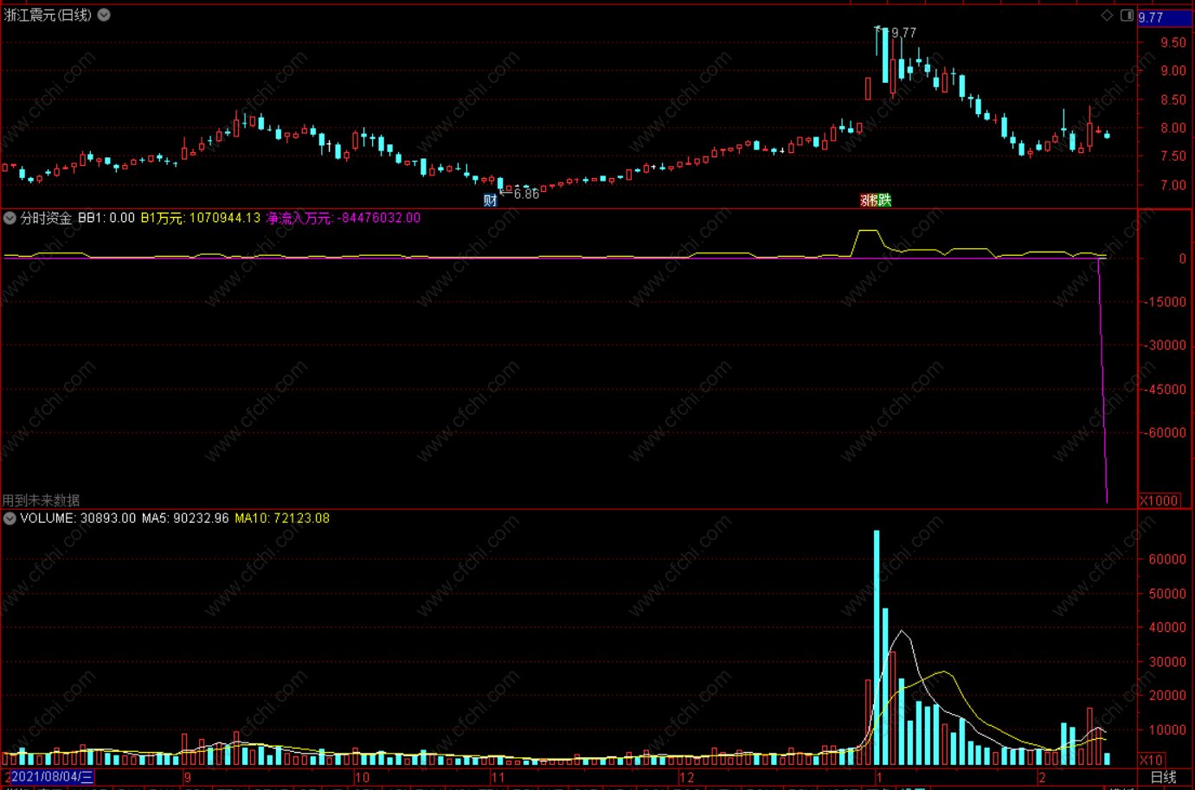
Task: Click the 用到未来数据 notice text
Action: 41,500
